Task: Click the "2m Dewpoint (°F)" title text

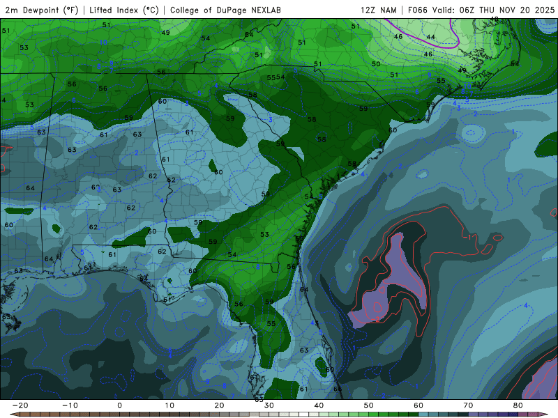Action: click(x=42, y=10)
